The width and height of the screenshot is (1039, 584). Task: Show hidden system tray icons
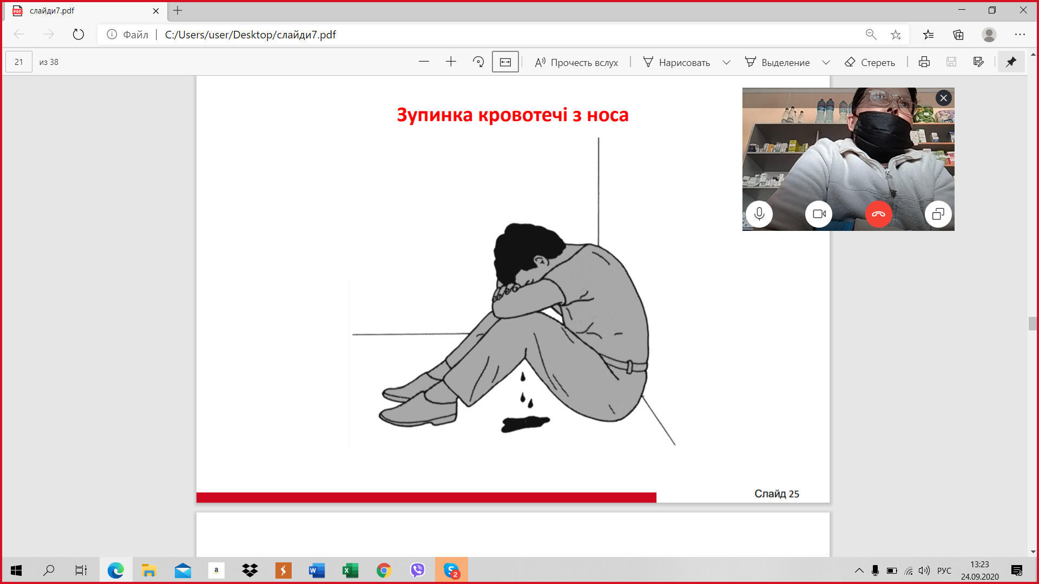coord(859,570)
